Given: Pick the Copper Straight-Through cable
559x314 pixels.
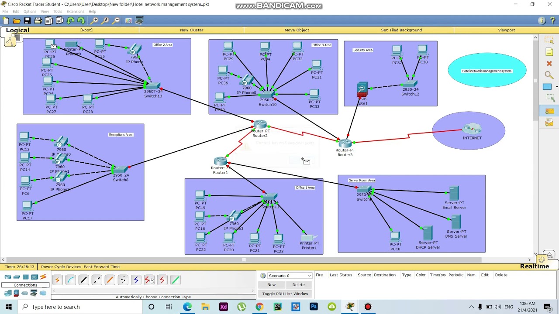Looking at the screenshot, I should tap(83, 280).
